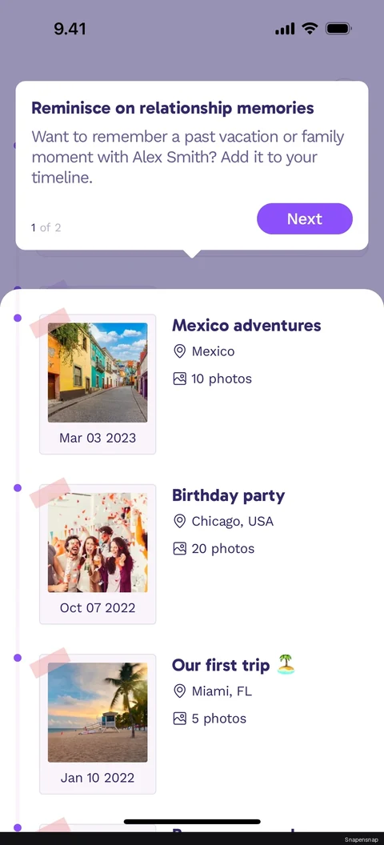Click the Mar 03 2023 date label

point(98,439)
